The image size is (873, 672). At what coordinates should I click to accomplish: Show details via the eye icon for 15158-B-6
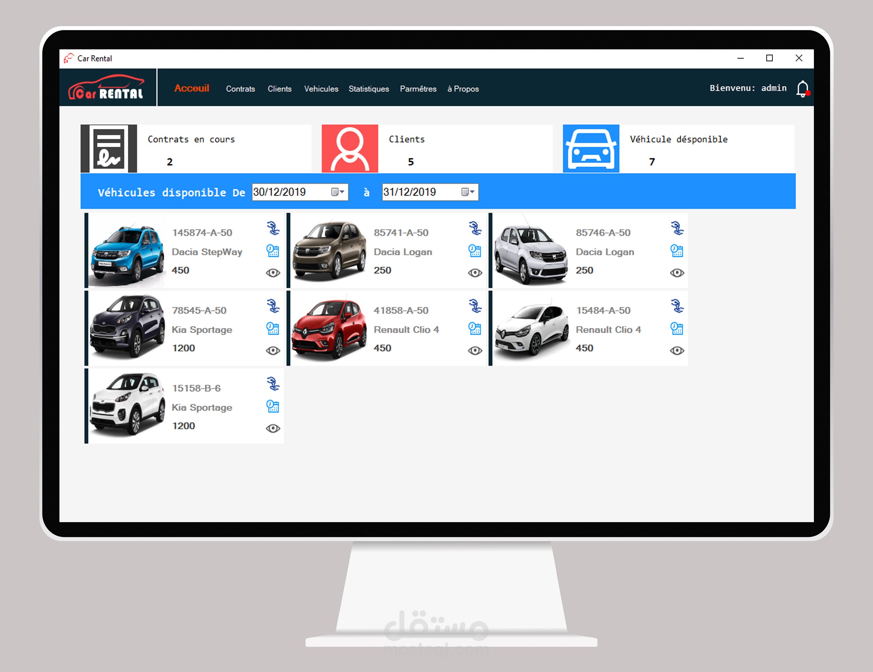tap(273, 428)
